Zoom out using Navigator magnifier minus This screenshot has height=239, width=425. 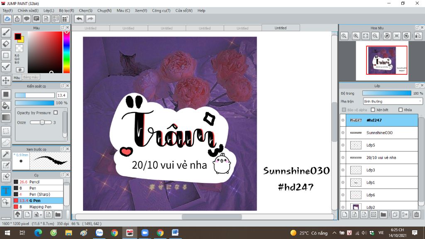(375, 36)
